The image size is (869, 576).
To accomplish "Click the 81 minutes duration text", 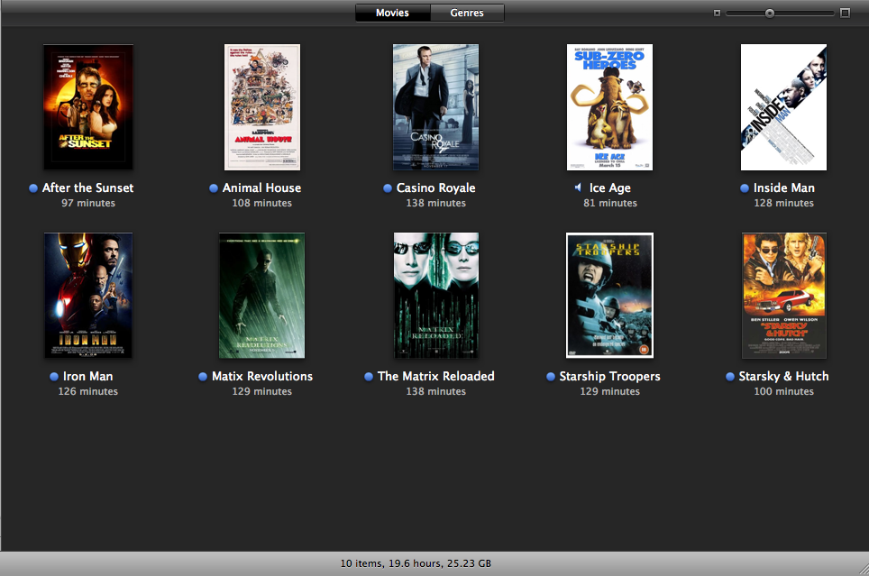I will click(x=610, y=203).
